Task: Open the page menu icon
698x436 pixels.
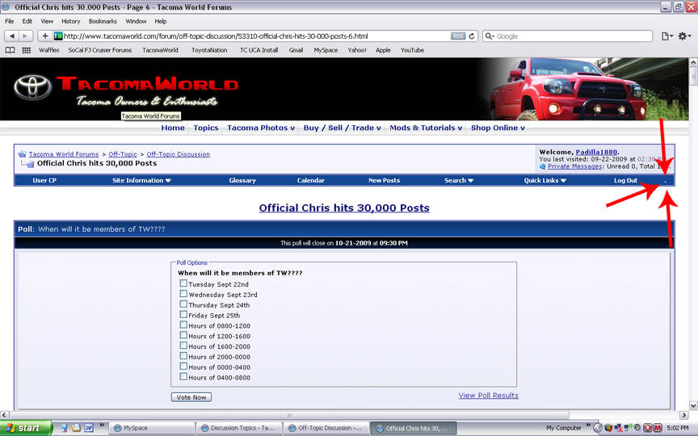Action: pyautogui.click(x=666, y=36)
